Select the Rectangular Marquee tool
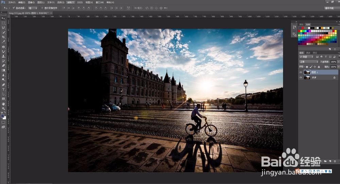Image resolution: width=340 pixels, height=184 pixels. pyautogui.click(x=3, y=23)
